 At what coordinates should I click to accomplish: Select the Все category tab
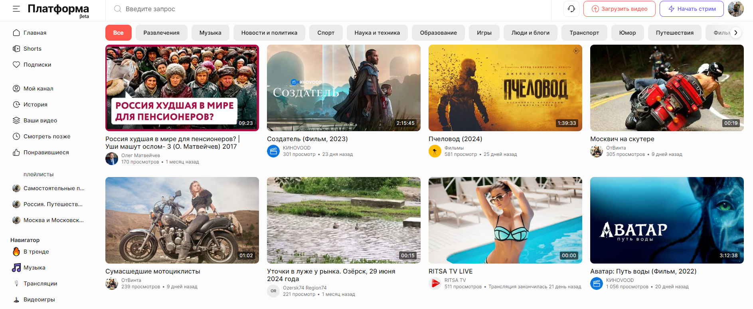(119, 33)
